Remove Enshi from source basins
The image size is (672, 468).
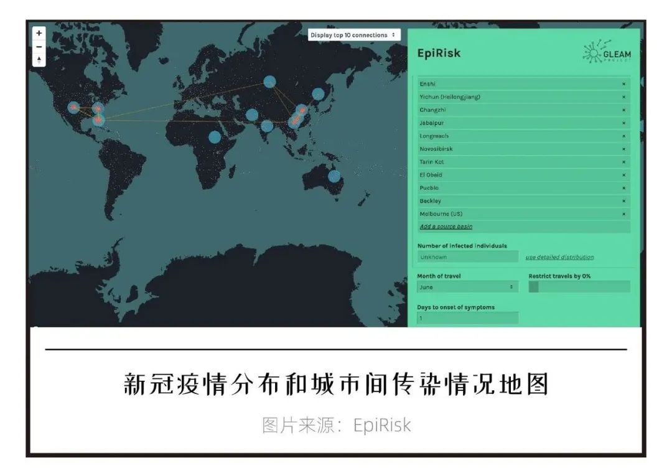pyautogui.click(x=623, y=84)
